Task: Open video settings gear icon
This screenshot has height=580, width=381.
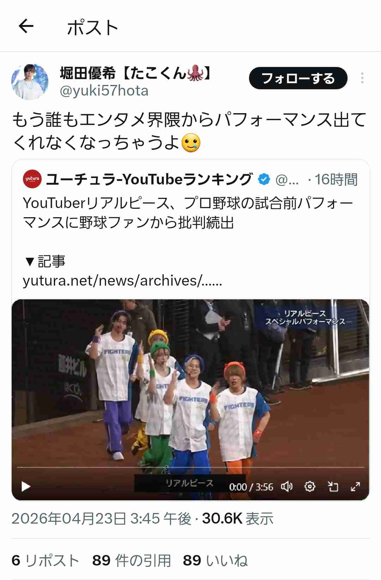Action: 309,487
